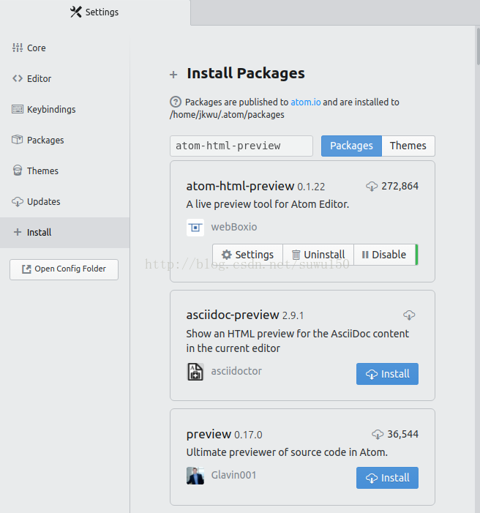The height and width of the screenshot is (513, 480).
Task: Click the 36,544 download count
Action: (402, 434)
